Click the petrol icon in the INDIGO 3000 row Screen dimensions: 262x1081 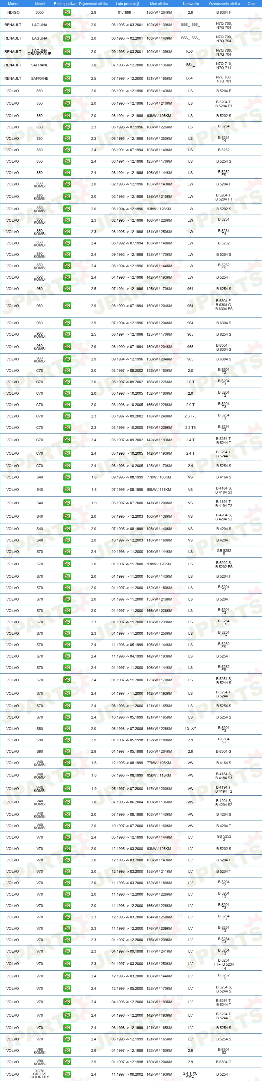click(67, 13)
